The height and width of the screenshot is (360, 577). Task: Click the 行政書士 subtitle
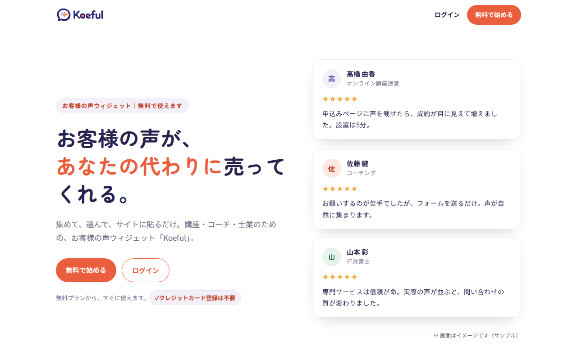pos(358,261)
